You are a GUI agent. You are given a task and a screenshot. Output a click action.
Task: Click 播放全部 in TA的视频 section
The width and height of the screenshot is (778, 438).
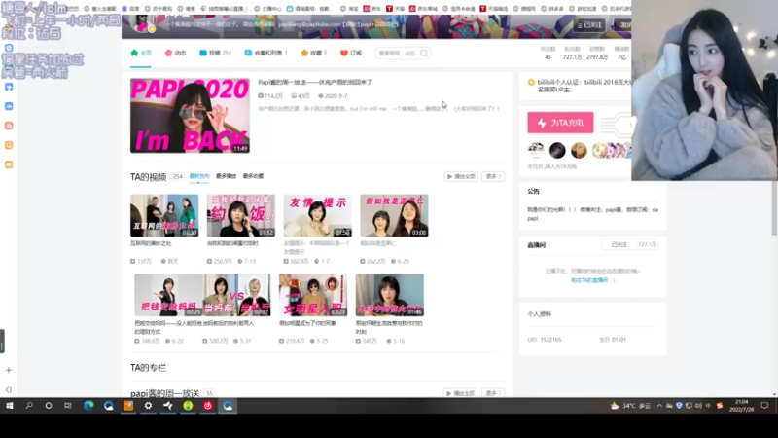click(x=461, y=176)
